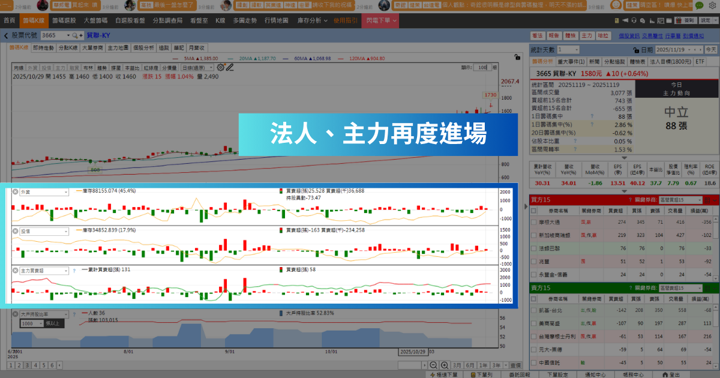The width and height of the screenshot is (720, 378).
Task: Check the 美商高盛 broker checkbox
Action: [534, 323]
